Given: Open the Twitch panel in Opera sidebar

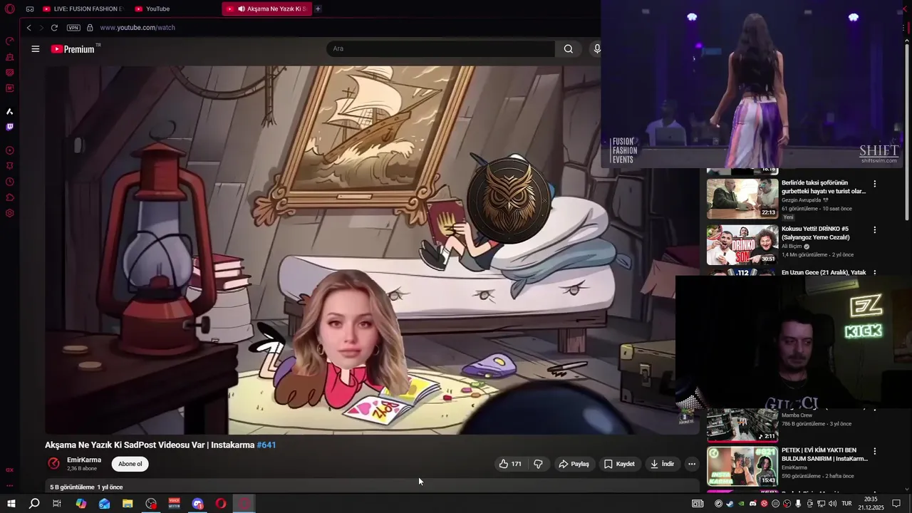Looking at the screenshot, I should [x=10, y=127].
